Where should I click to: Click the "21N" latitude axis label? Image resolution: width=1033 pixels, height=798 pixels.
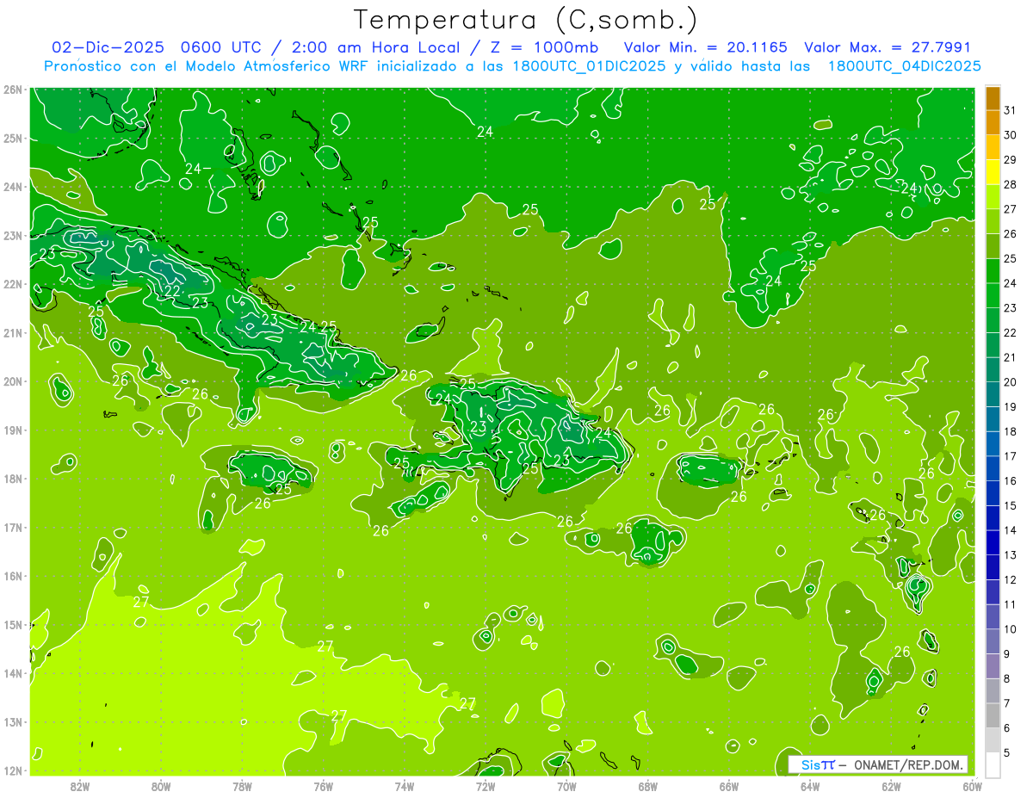pyautogui.click(x=12, y=332)
